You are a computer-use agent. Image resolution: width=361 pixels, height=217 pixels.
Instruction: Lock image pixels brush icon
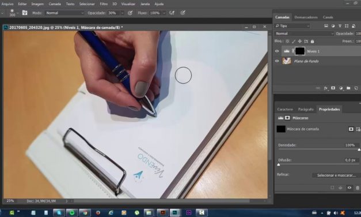point(294,42)
